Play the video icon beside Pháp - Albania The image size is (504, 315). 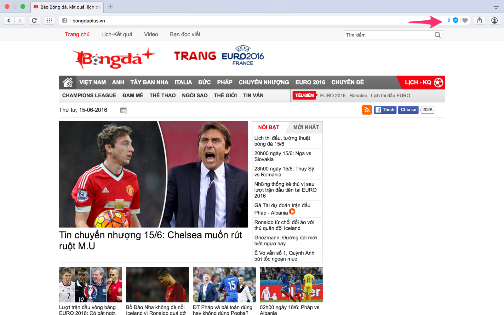click(x=292, y=212)
